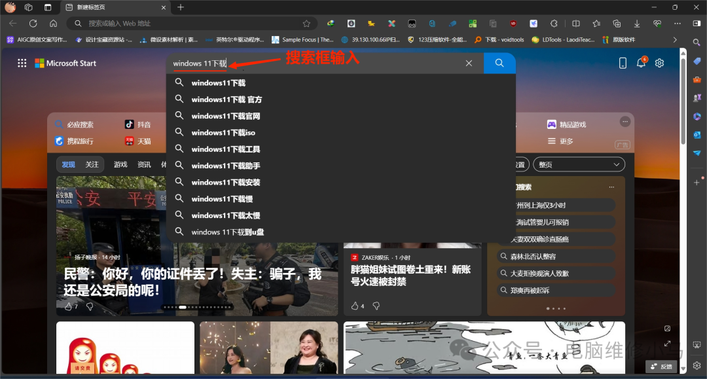The image size is (707, 379).
Task: Toggle split screen view in toolbar
Action: pyautogui.click(x=576, y=24)
